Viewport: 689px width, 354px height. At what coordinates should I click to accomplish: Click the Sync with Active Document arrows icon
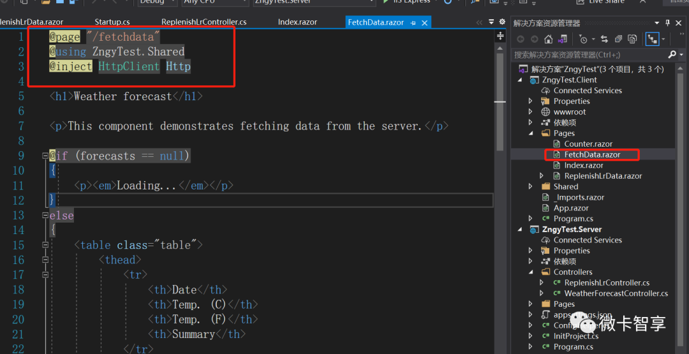click(x=604, y=39)
